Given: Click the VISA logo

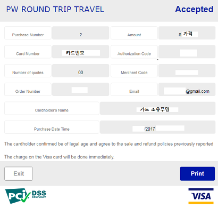Looking at the screenshot, I should [x=201, y=196].
